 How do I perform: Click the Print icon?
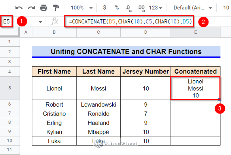pyautogui.click(x=44, y=8)
